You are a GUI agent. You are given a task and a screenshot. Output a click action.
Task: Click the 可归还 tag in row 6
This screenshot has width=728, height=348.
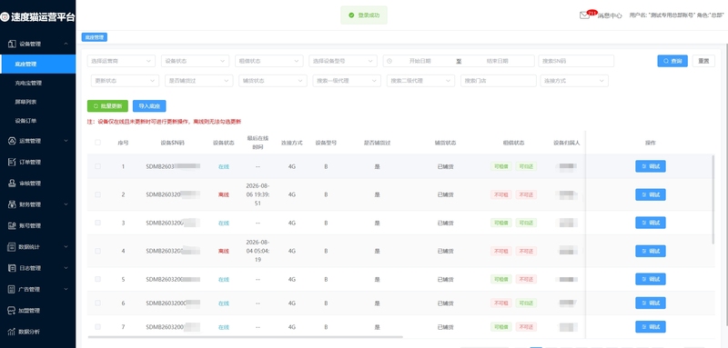click(526, 303)
